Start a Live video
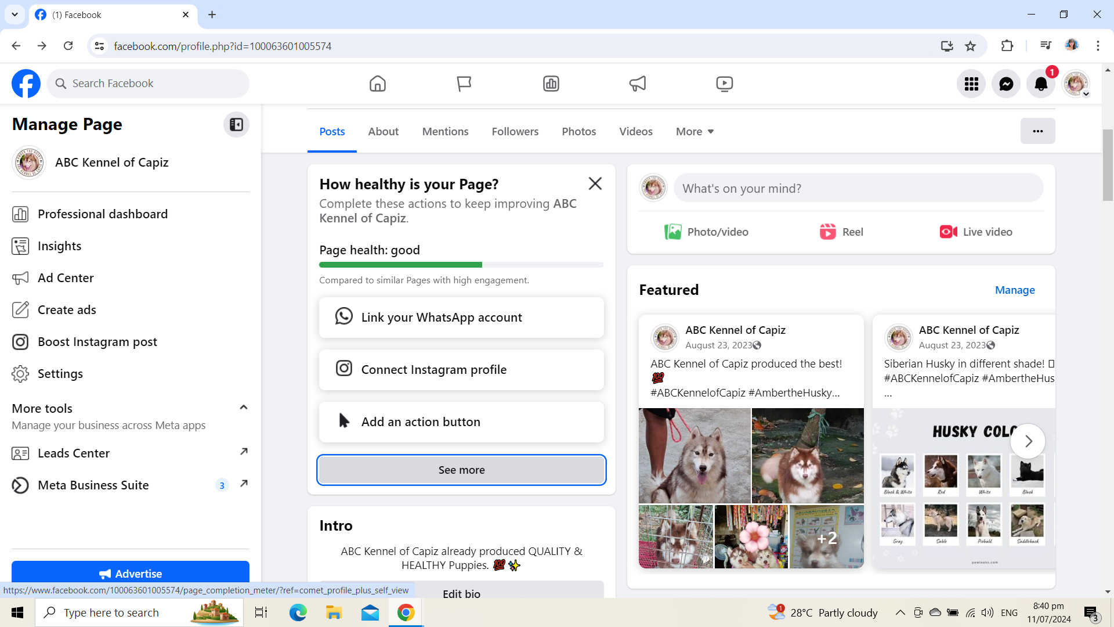This screenshot has width=1114, height=627. tap(976, 232)
